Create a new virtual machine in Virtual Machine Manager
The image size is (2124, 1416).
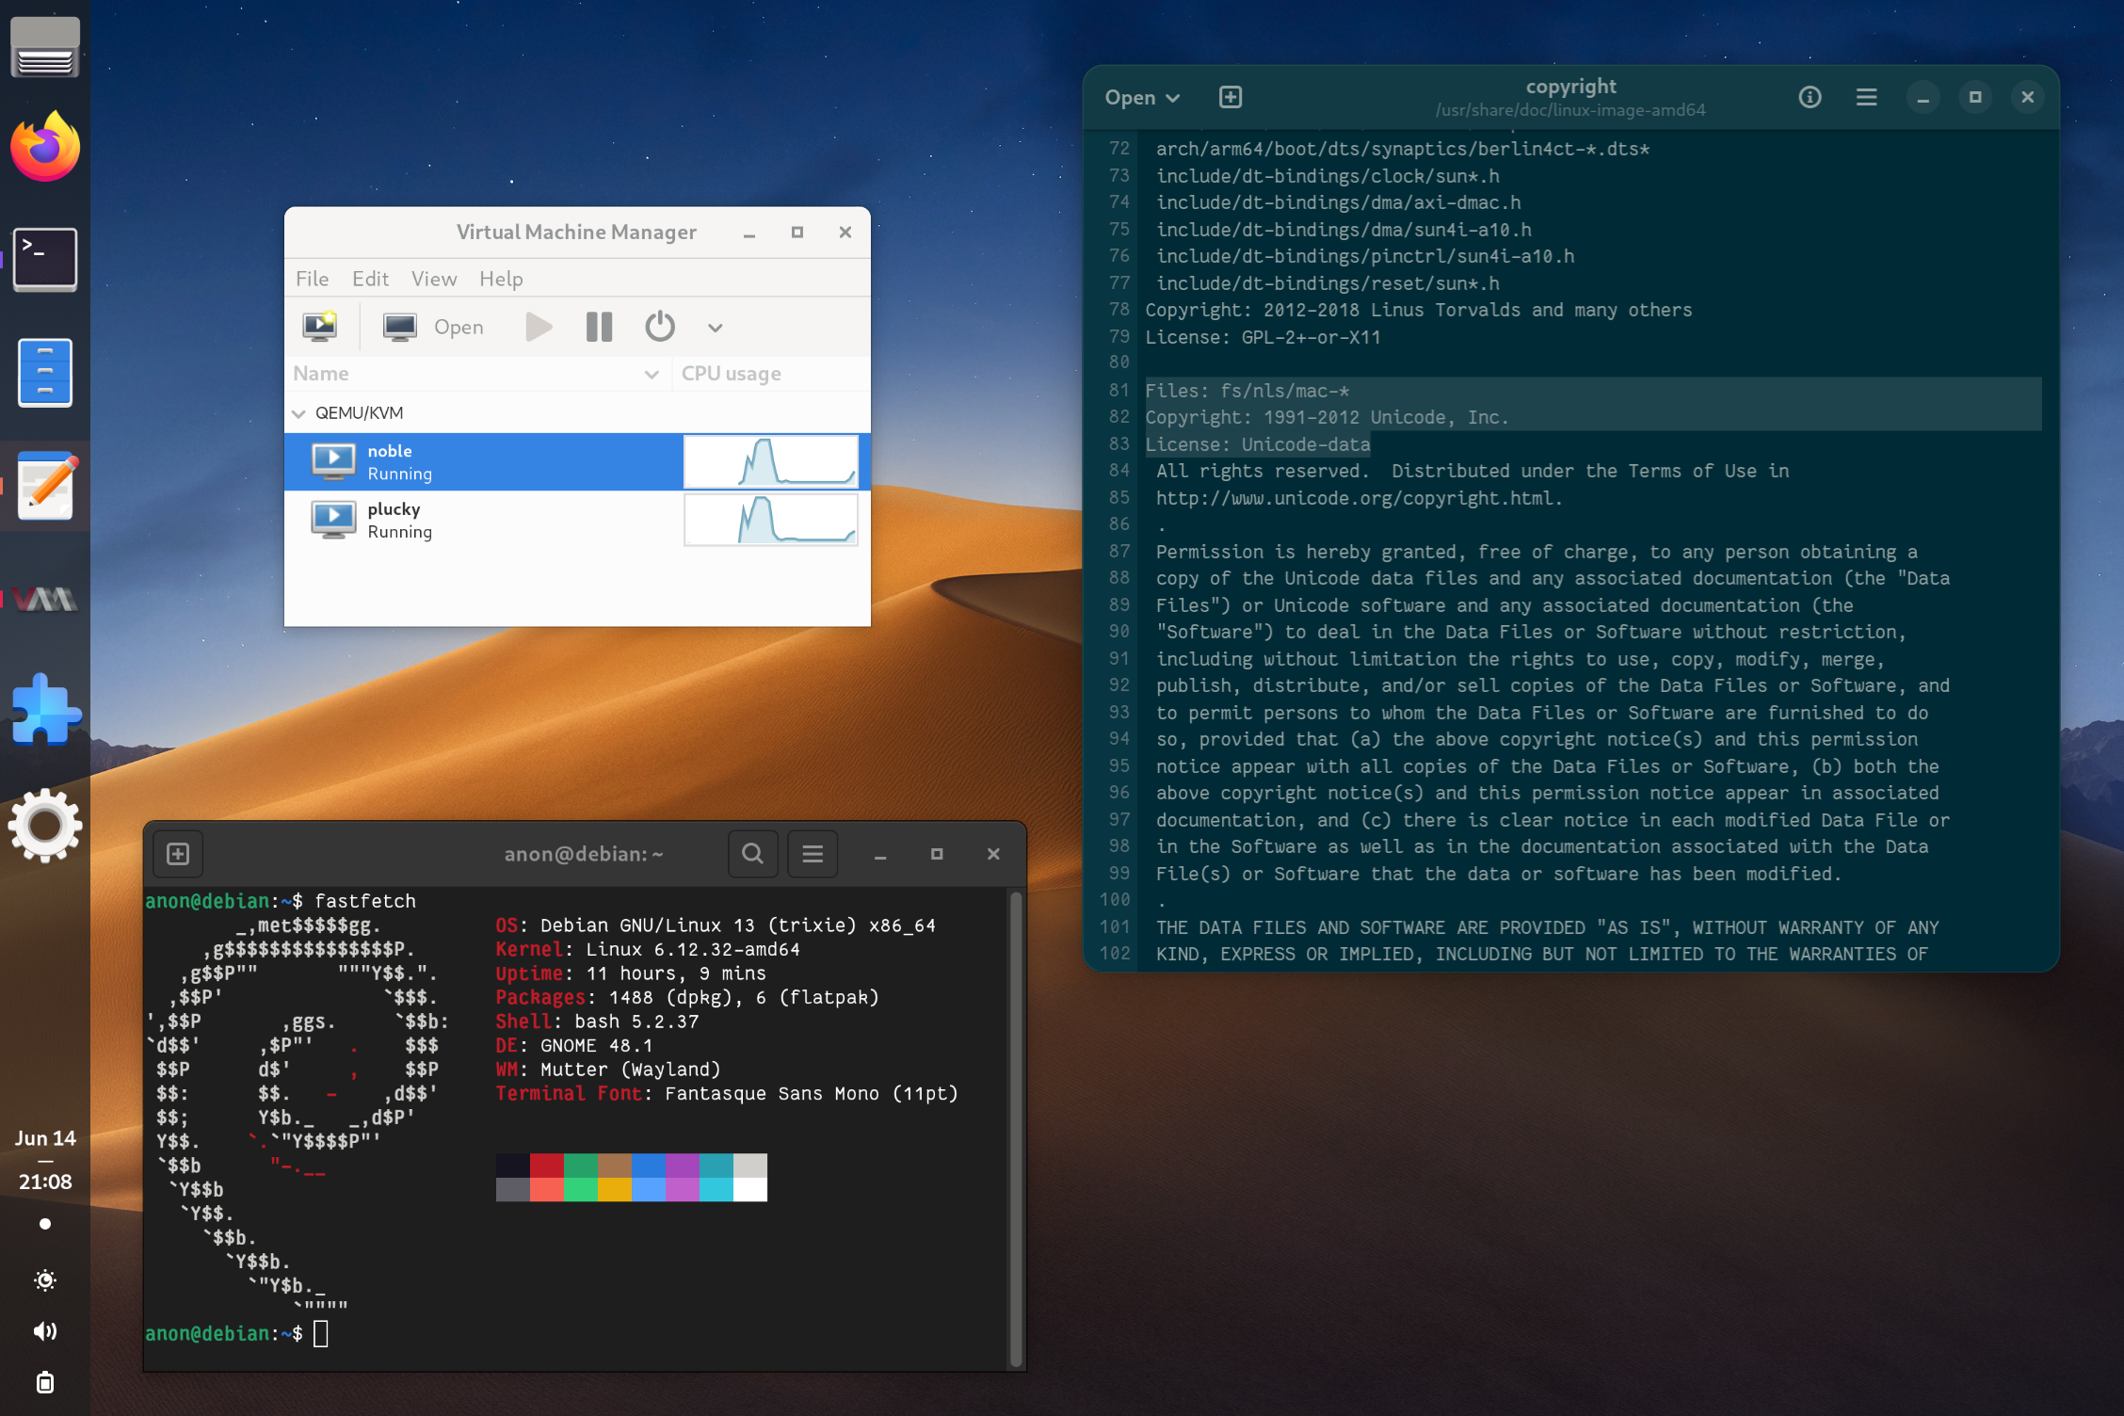point(320,327)
